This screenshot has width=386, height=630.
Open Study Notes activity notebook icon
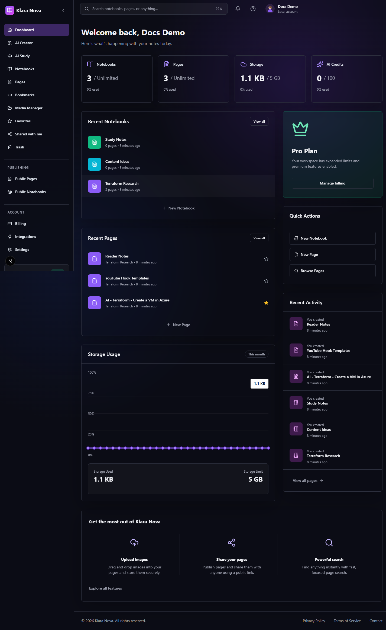[296, 403]
